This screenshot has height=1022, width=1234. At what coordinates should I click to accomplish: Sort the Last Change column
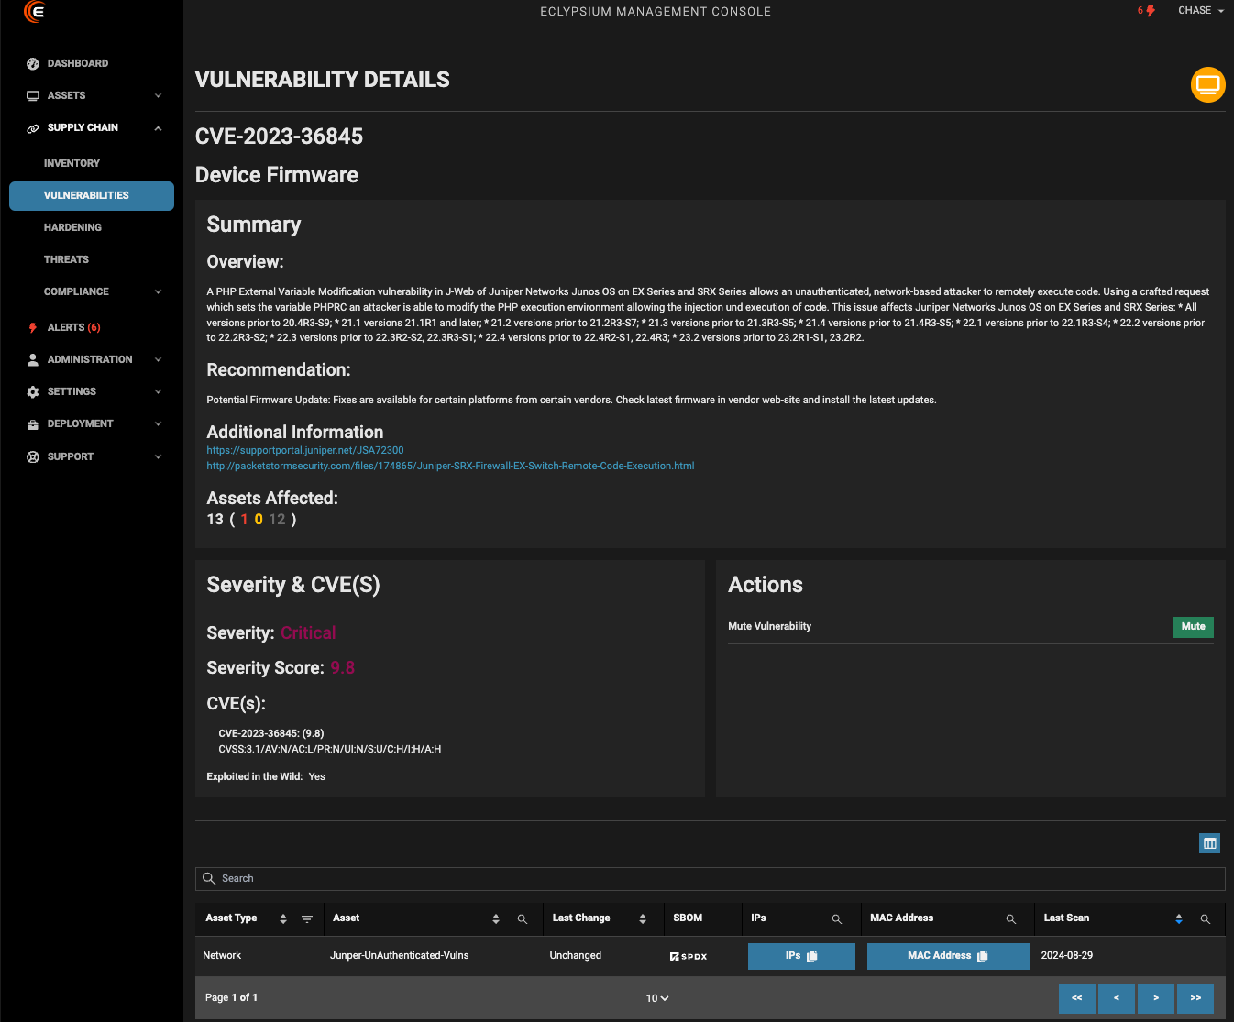click(643, 918)
